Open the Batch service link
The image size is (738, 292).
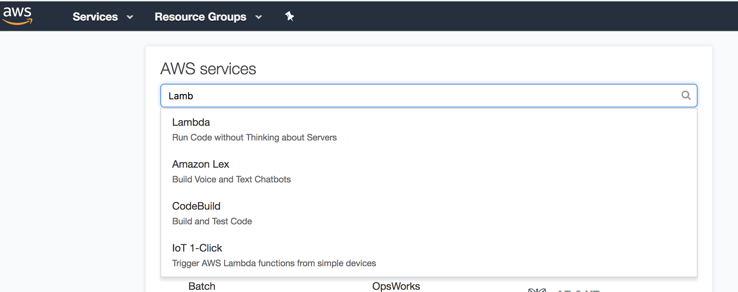click(x=202, y=286)
